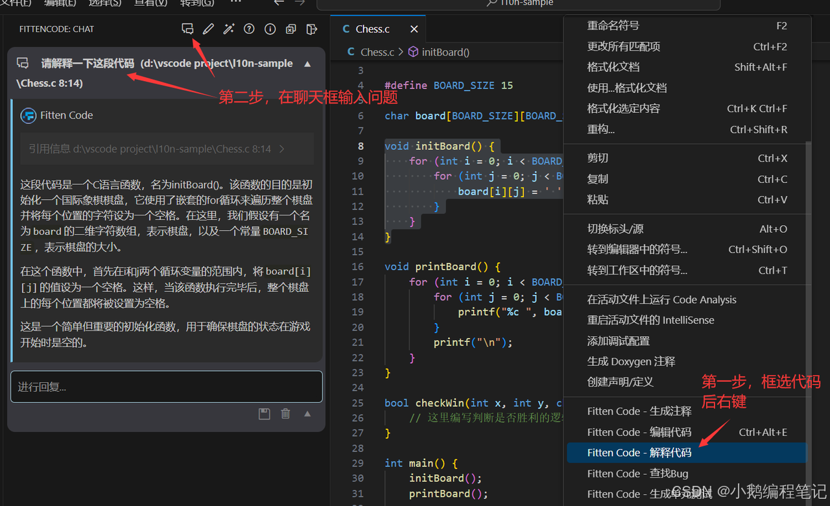Click the Fitten Code responder name

(66, 115)
